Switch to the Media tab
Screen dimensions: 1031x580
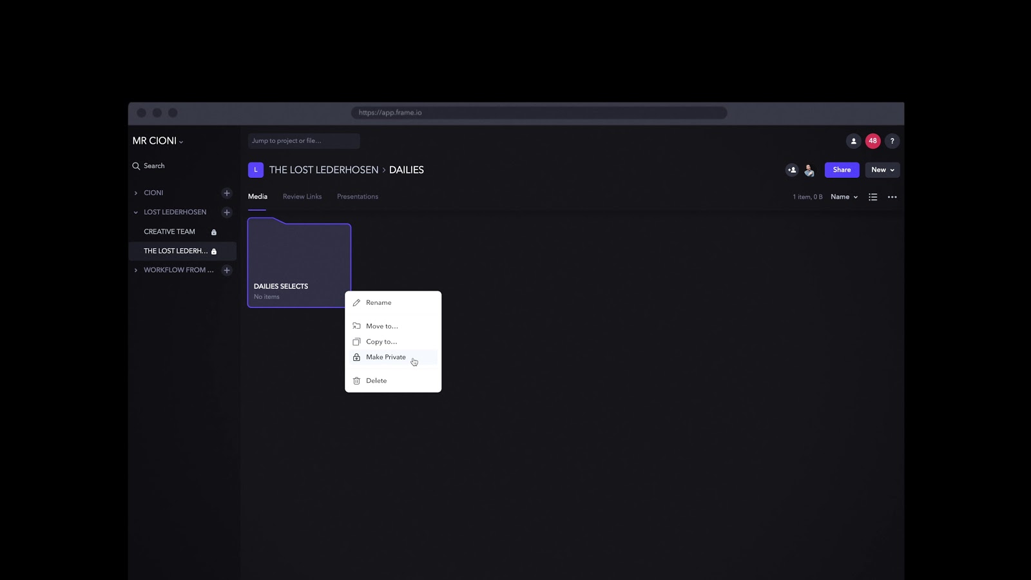257,197
